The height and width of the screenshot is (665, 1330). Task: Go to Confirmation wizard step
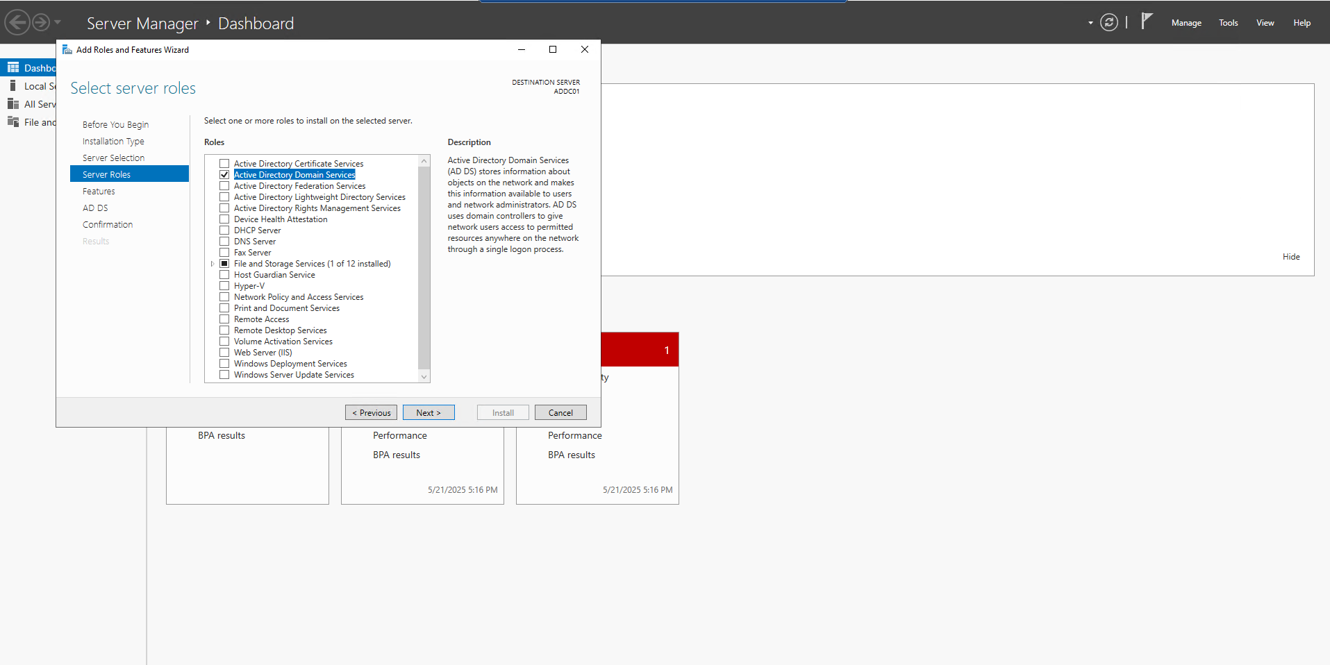point(108,225)
